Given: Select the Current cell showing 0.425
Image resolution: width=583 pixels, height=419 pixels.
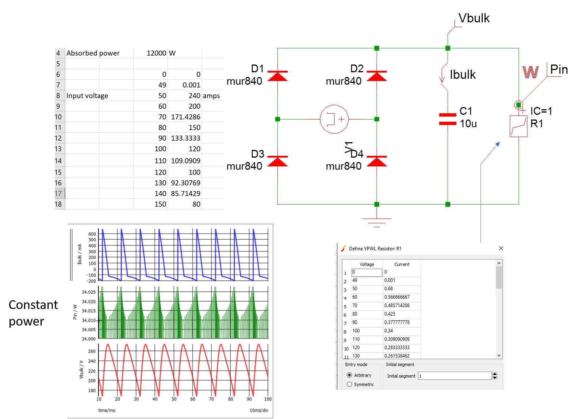Looking at the screenshot, I should click(x=402, y=314).
